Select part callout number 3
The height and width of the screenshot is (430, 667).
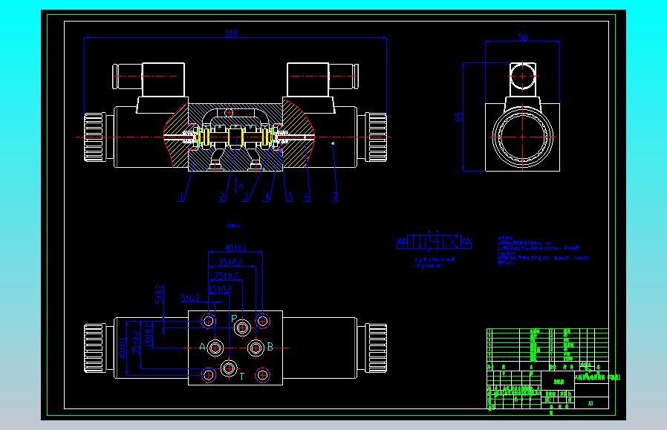click(x=245, y=197)
